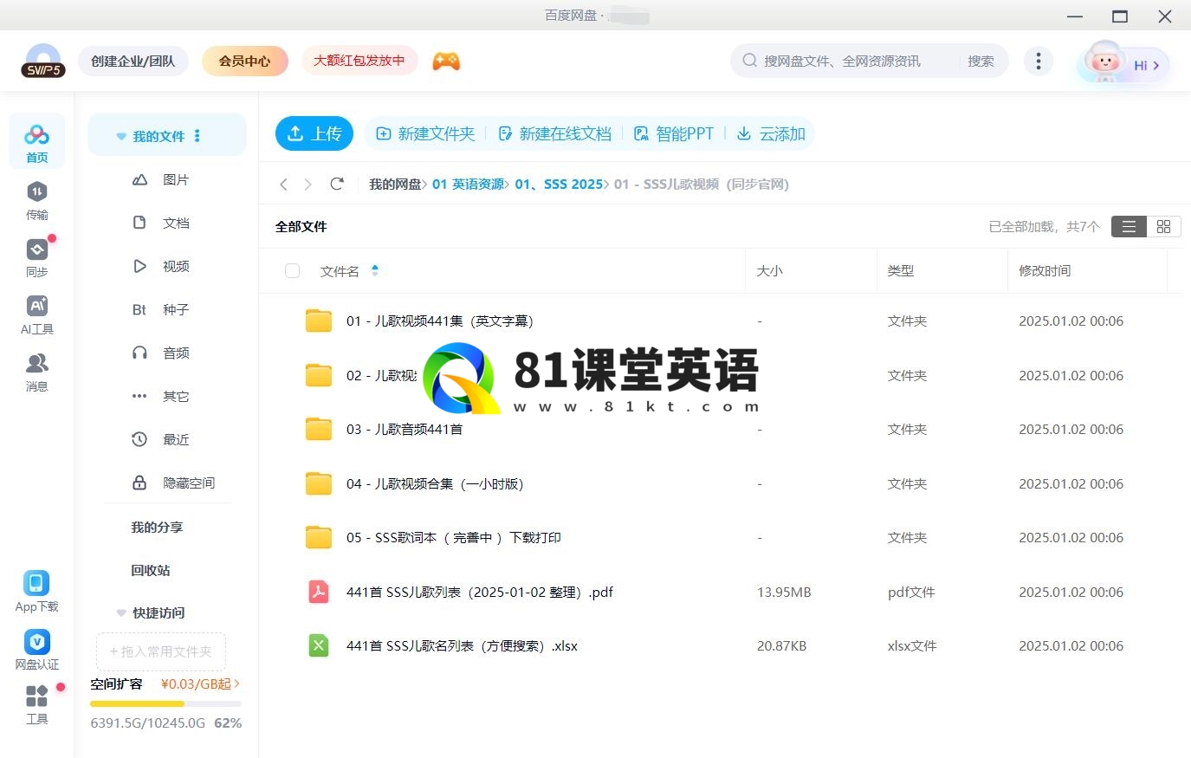Open the 同步 sync sidebar icon
Viewport: 1191px width, 758px height.
click(36, 258)
